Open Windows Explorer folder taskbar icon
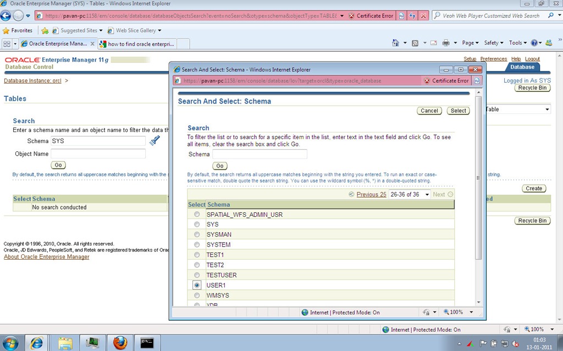563x351 pixels. pyautogui.click(x=65, y=343)
